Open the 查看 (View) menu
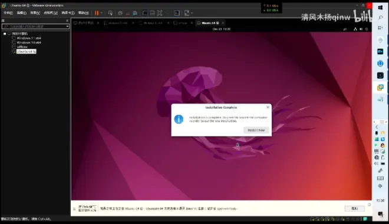 point(35,12)
